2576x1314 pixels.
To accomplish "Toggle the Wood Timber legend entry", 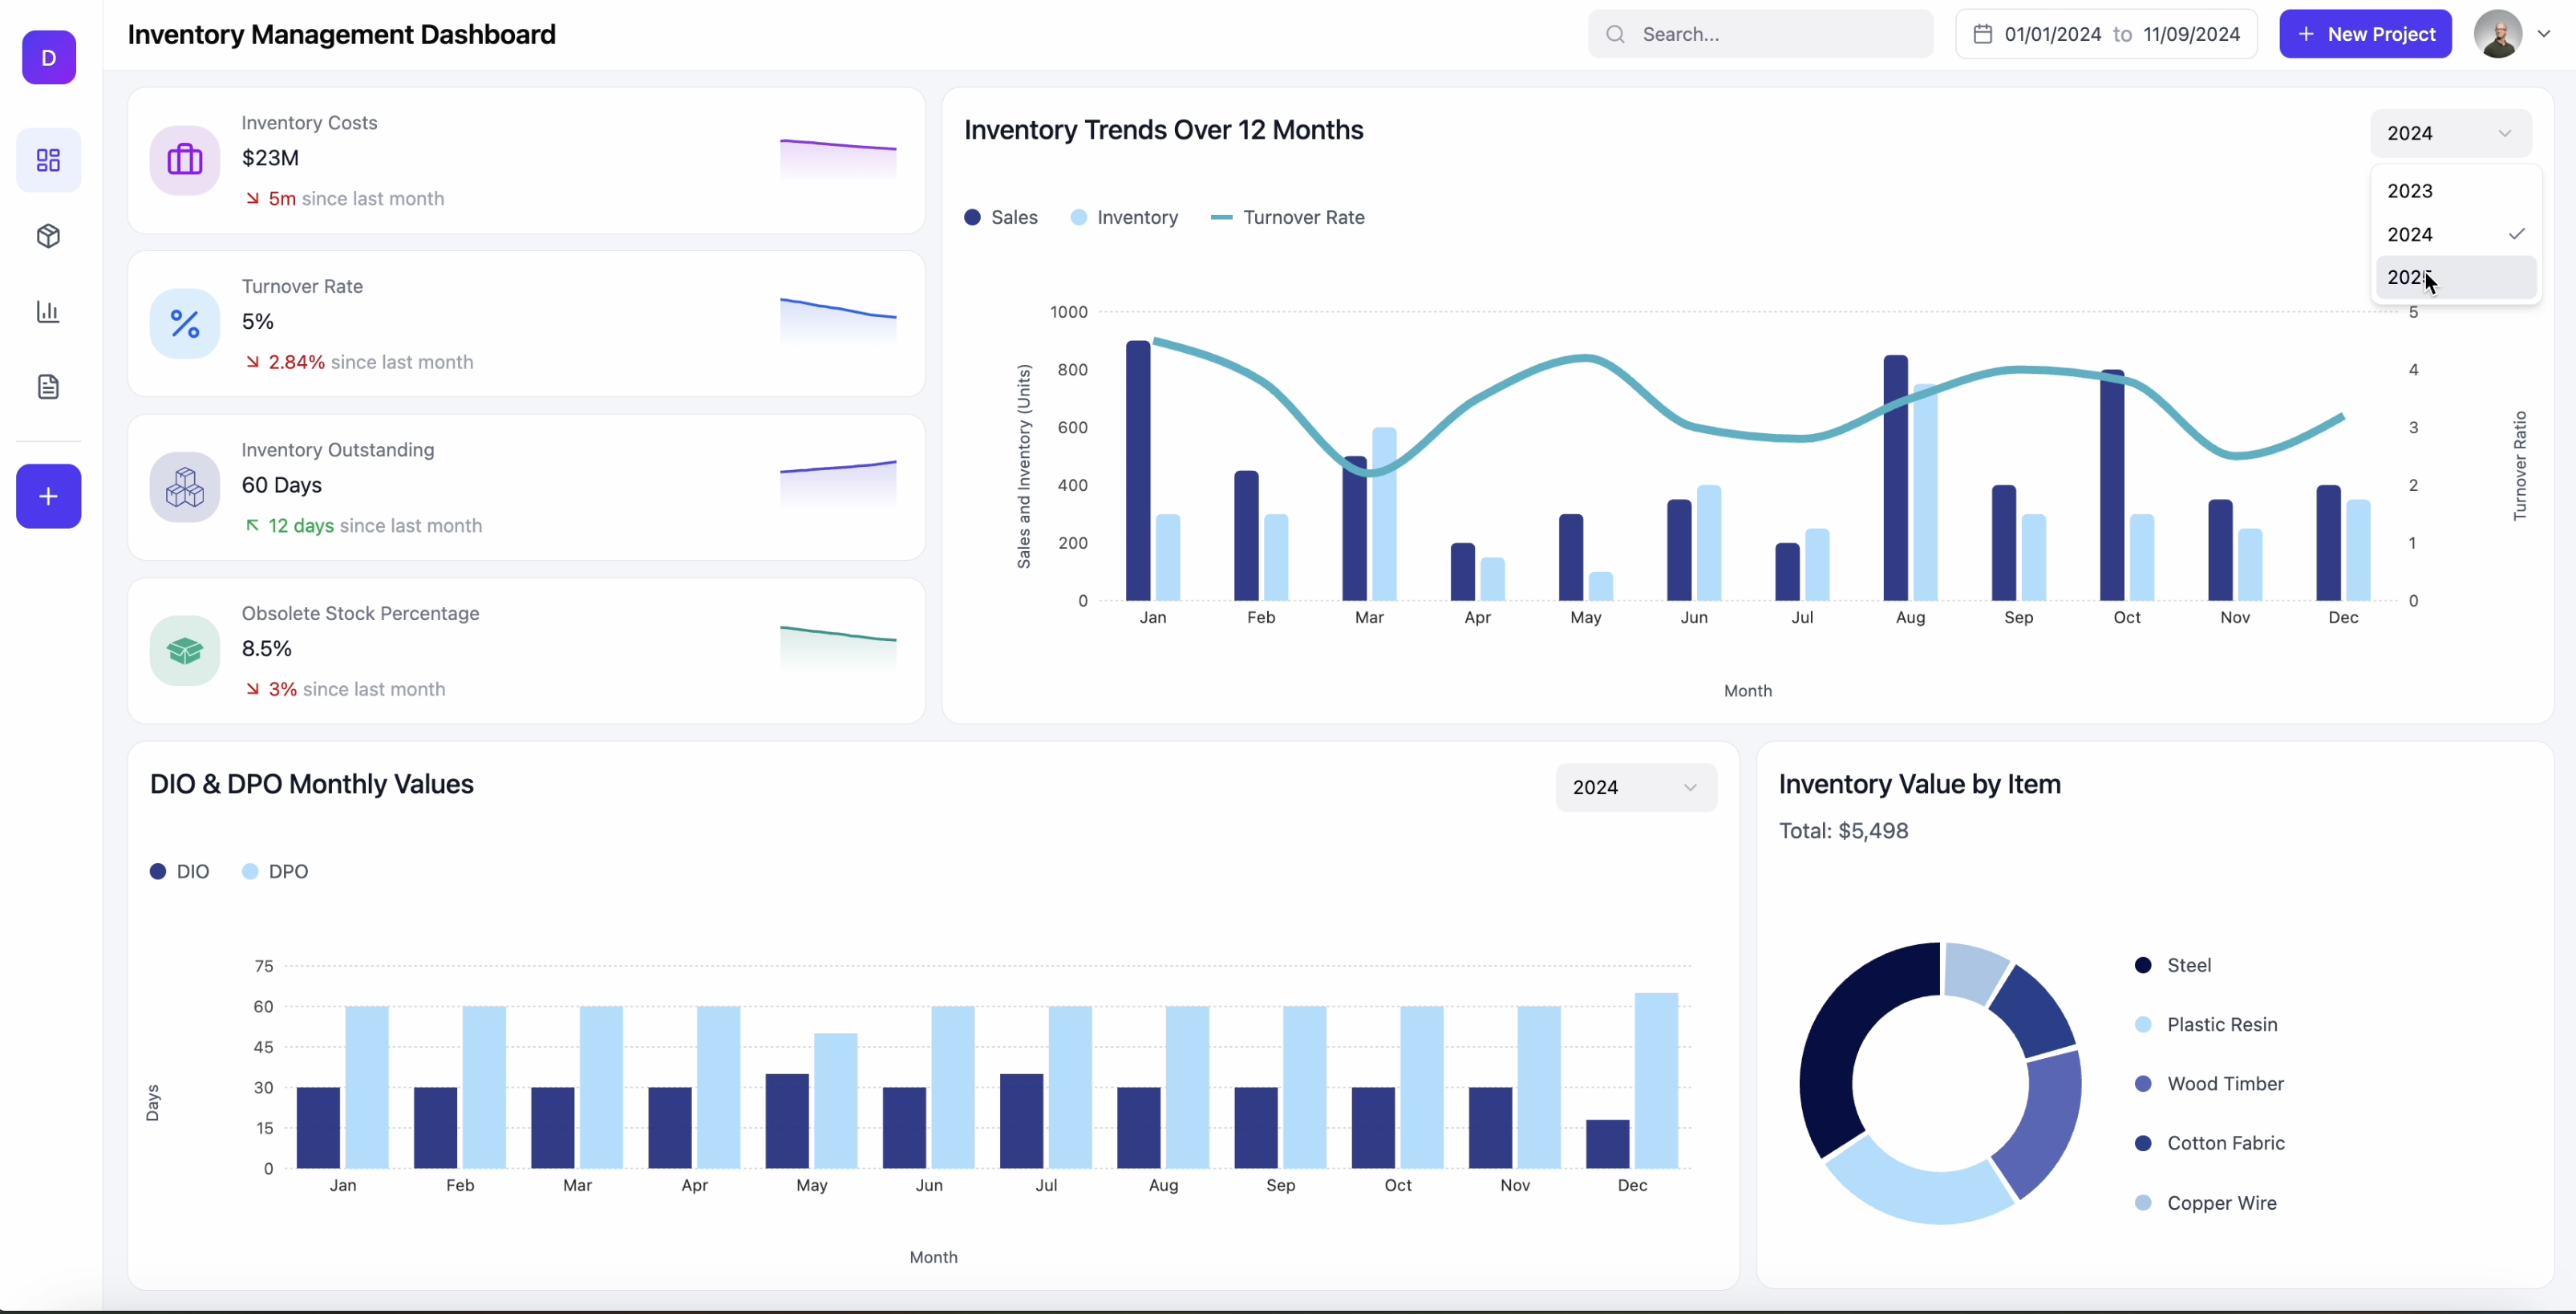I will [2209, 1083].
